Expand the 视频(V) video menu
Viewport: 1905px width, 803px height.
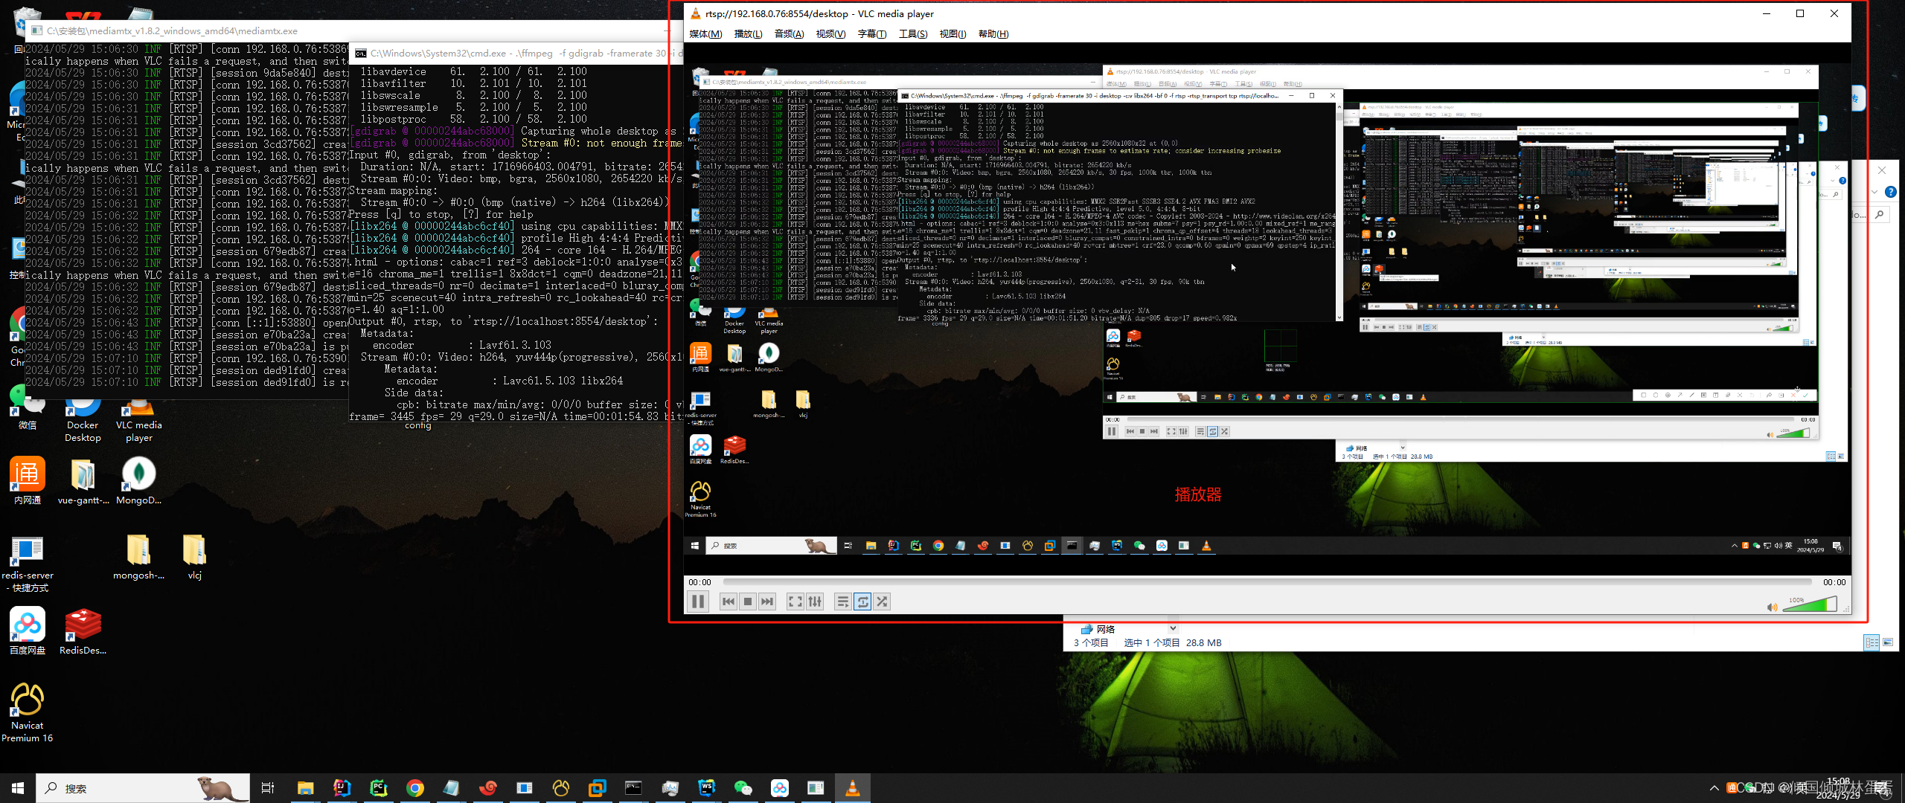click(830, 34)
